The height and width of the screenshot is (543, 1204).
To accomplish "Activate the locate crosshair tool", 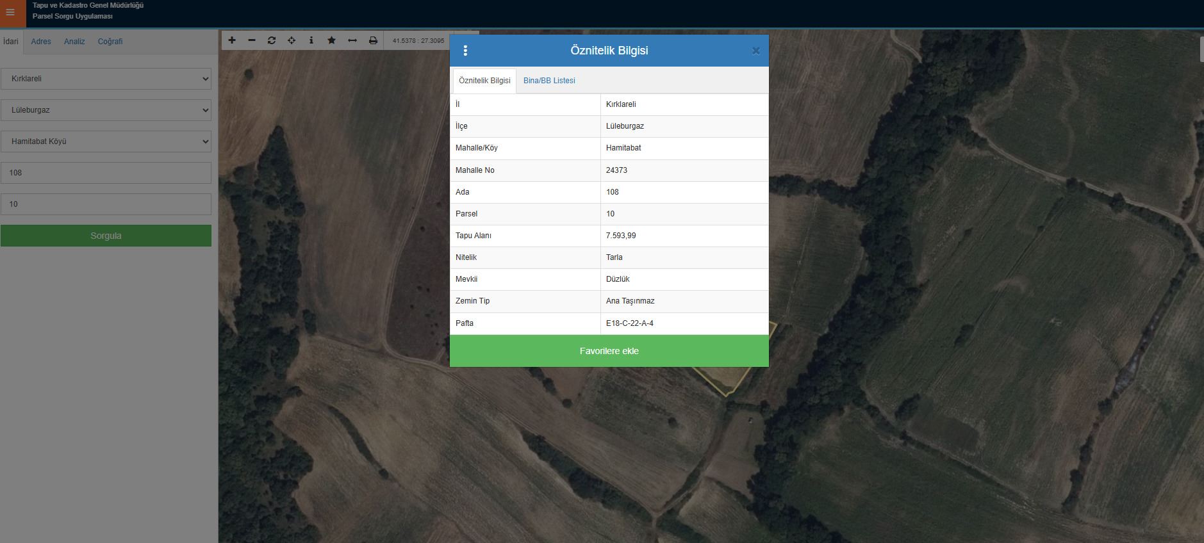I will [x=292, y=40].
